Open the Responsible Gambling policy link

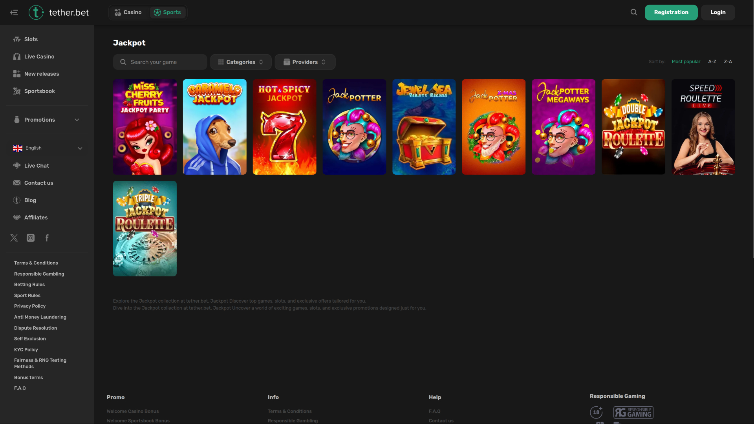pyautogui.click(x=39, y=274)
